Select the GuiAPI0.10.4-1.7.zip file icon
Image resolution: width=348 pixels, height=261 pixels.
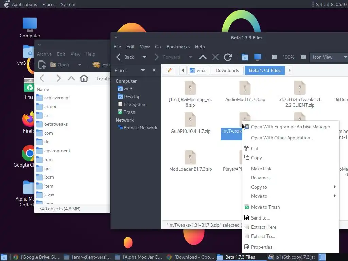tap(190, 120)
